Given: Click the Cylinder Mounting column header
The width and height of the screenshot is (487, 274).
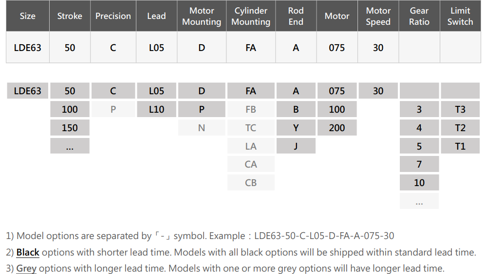Looking at the screenshot, I should point(251,16).
